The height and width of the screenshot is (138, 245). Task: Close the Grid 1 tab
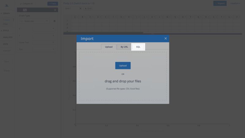pos(80,9)
